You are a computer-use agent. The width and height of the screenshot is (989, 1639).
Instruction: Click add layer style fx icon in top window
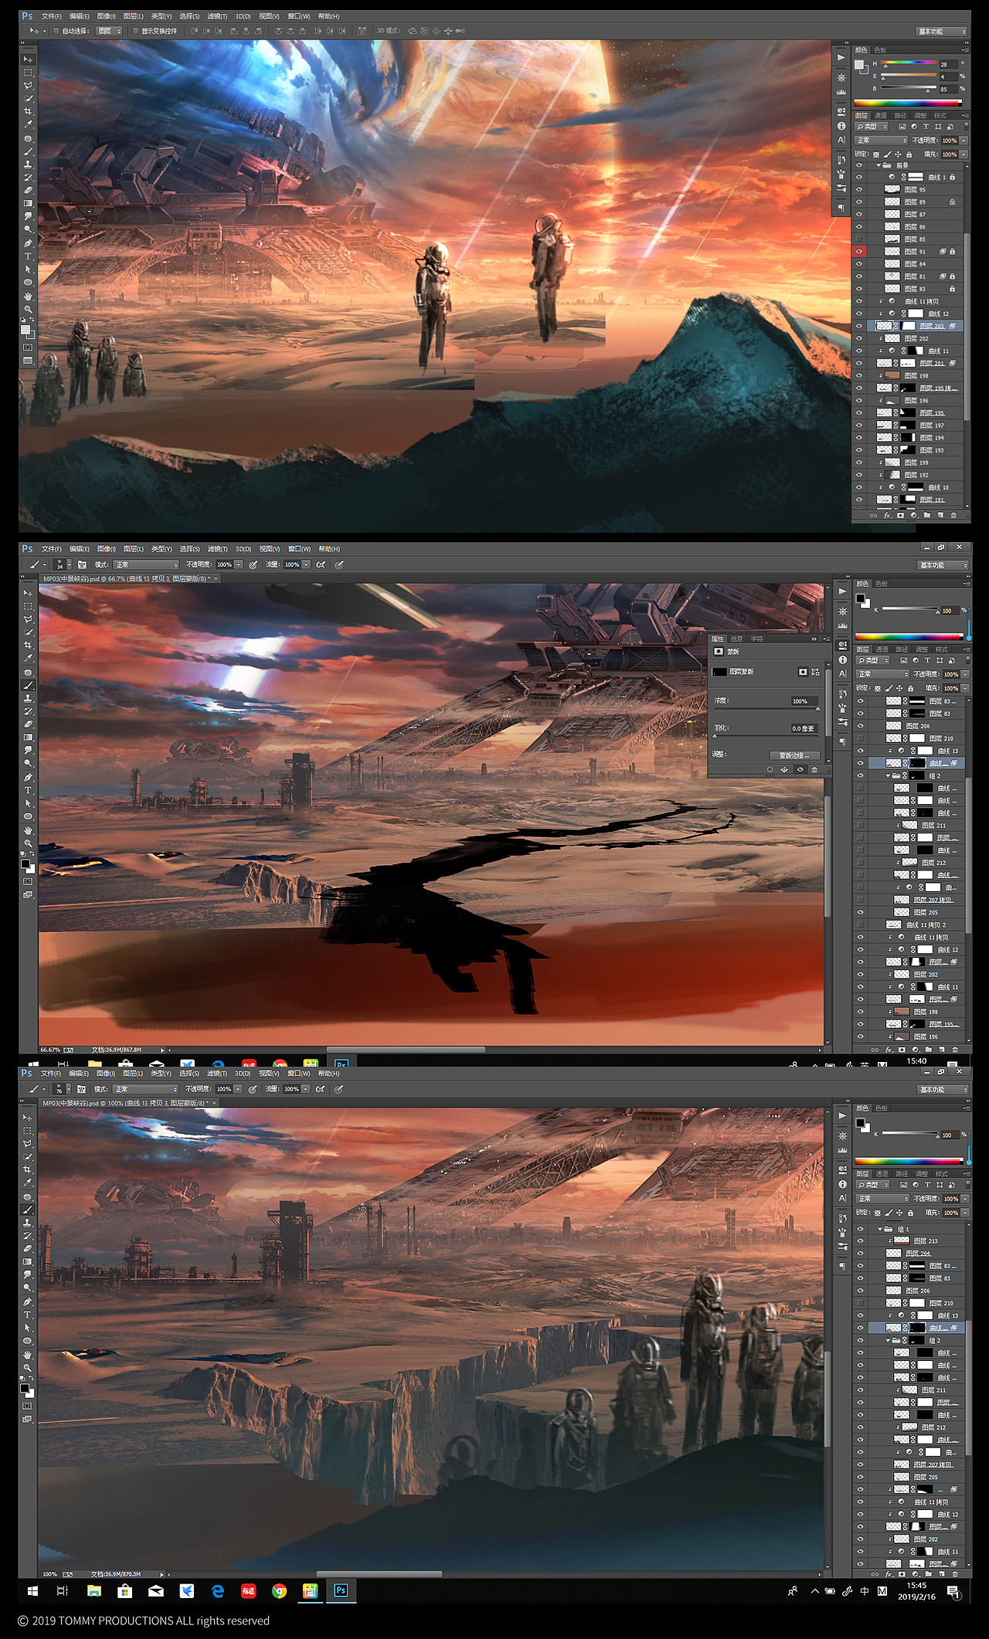pos(887,515)
